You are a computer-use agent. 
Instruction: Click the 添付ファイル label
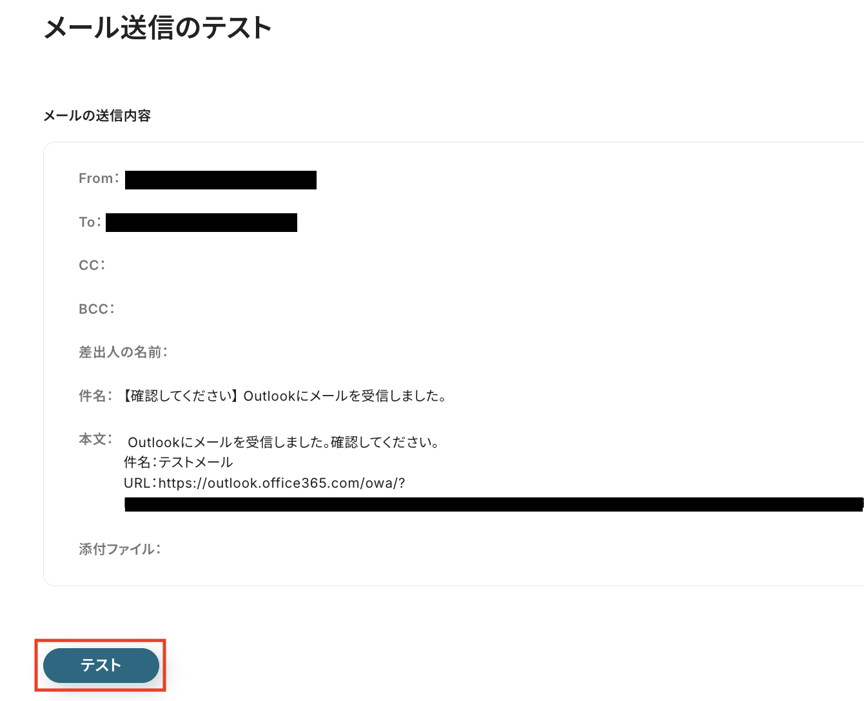[120, 549]
